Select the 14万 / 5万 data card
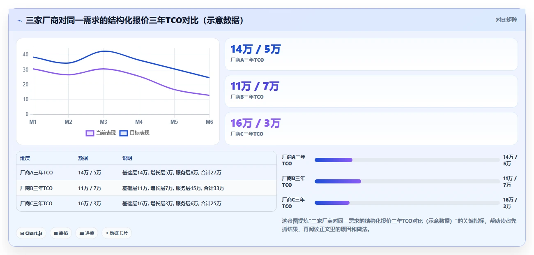This screenshot has height=255, width=534. [x=371, y=54]
